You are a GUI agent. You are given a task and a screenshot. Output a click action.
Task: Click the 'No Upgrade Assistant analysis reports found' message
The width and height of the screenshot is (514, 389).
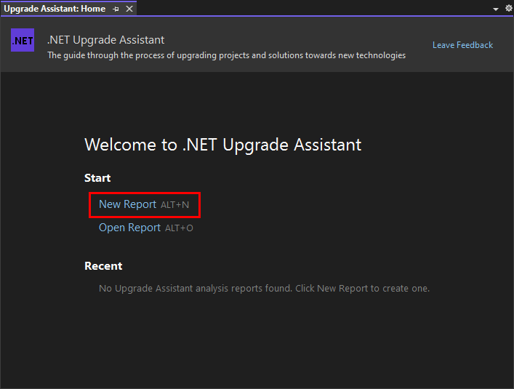tap(264, 289)
